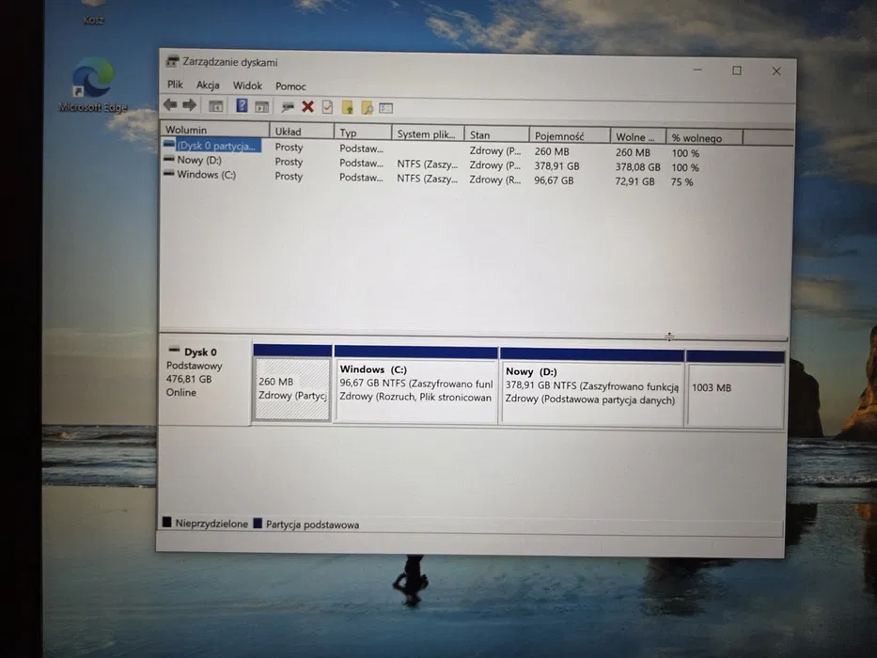Image resolution: width=877 pixels, height=658 pixels.
Task: Open the Widok menu
Action: pos(247,86)
